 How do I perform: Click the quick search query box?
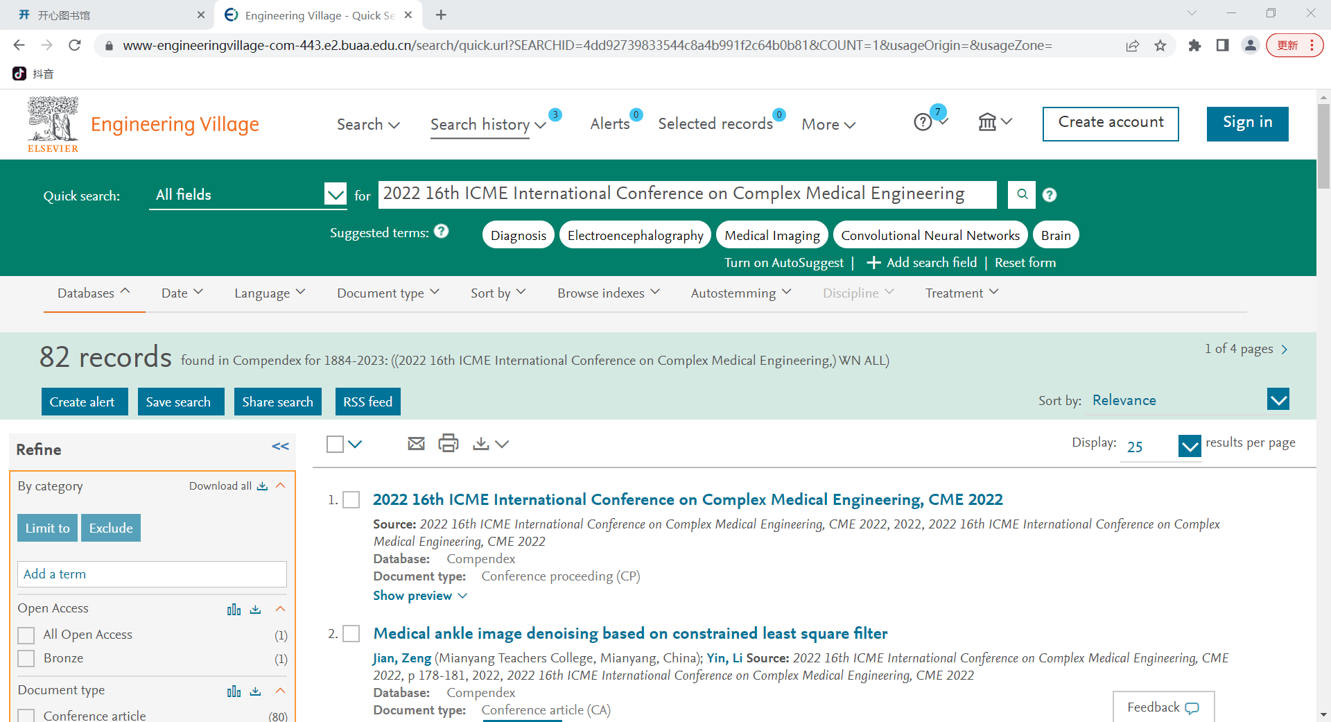pos(687,194)
